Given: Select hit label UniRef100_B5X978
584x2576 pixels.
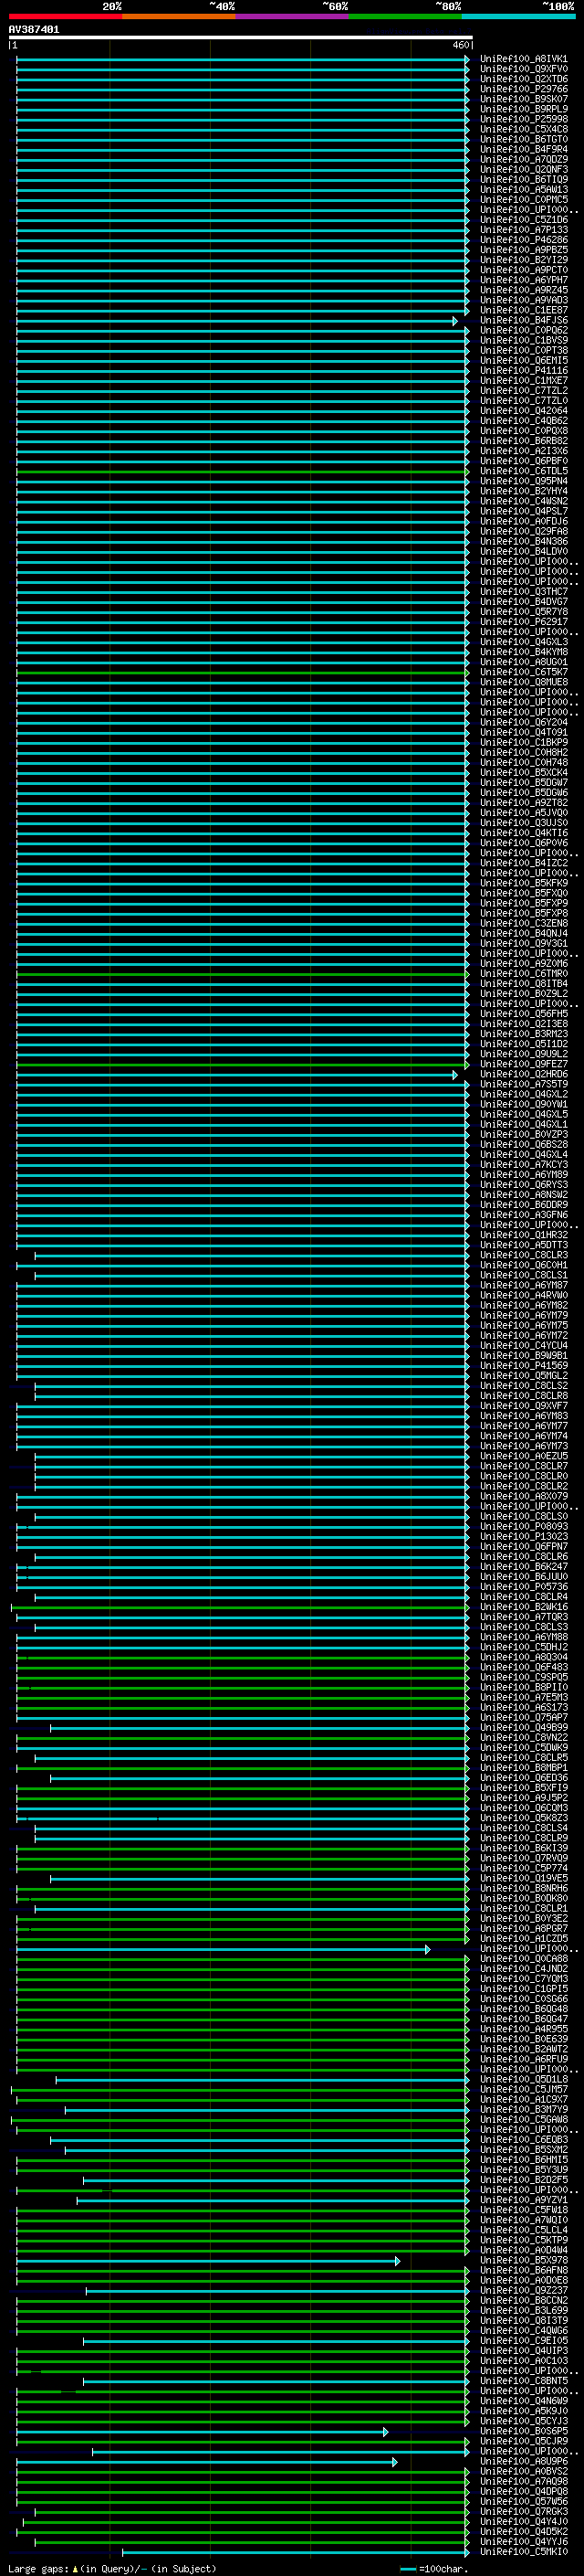Looking at the screenshot, I should 523,2260.
